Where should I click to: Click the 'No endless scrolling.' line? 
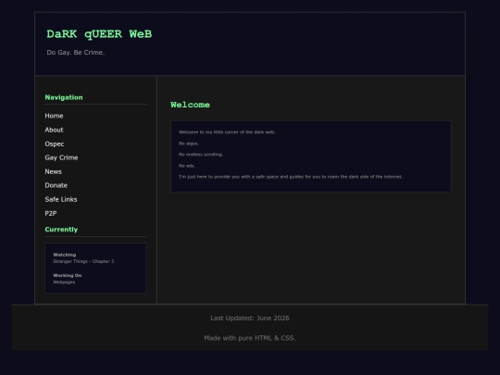[x=201, y=155]
